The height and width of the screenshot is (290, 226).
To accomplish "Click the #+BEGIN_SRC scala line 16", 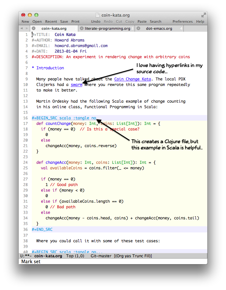I will point(64,118).
